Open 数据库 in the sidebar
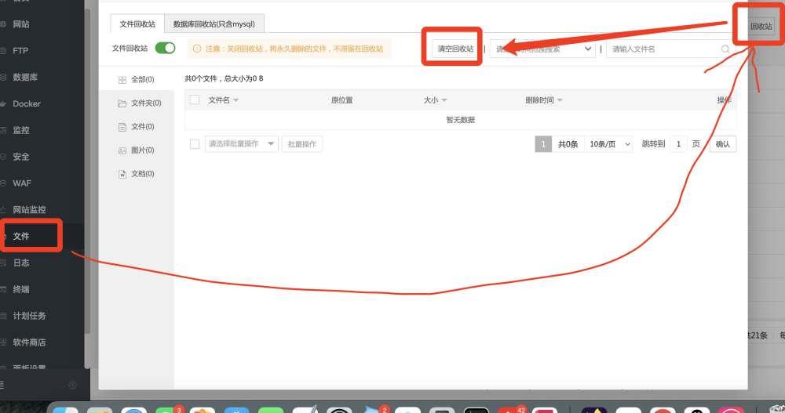Image resolution: width=785 pixels, height=413 pixels. click(25, 77)
